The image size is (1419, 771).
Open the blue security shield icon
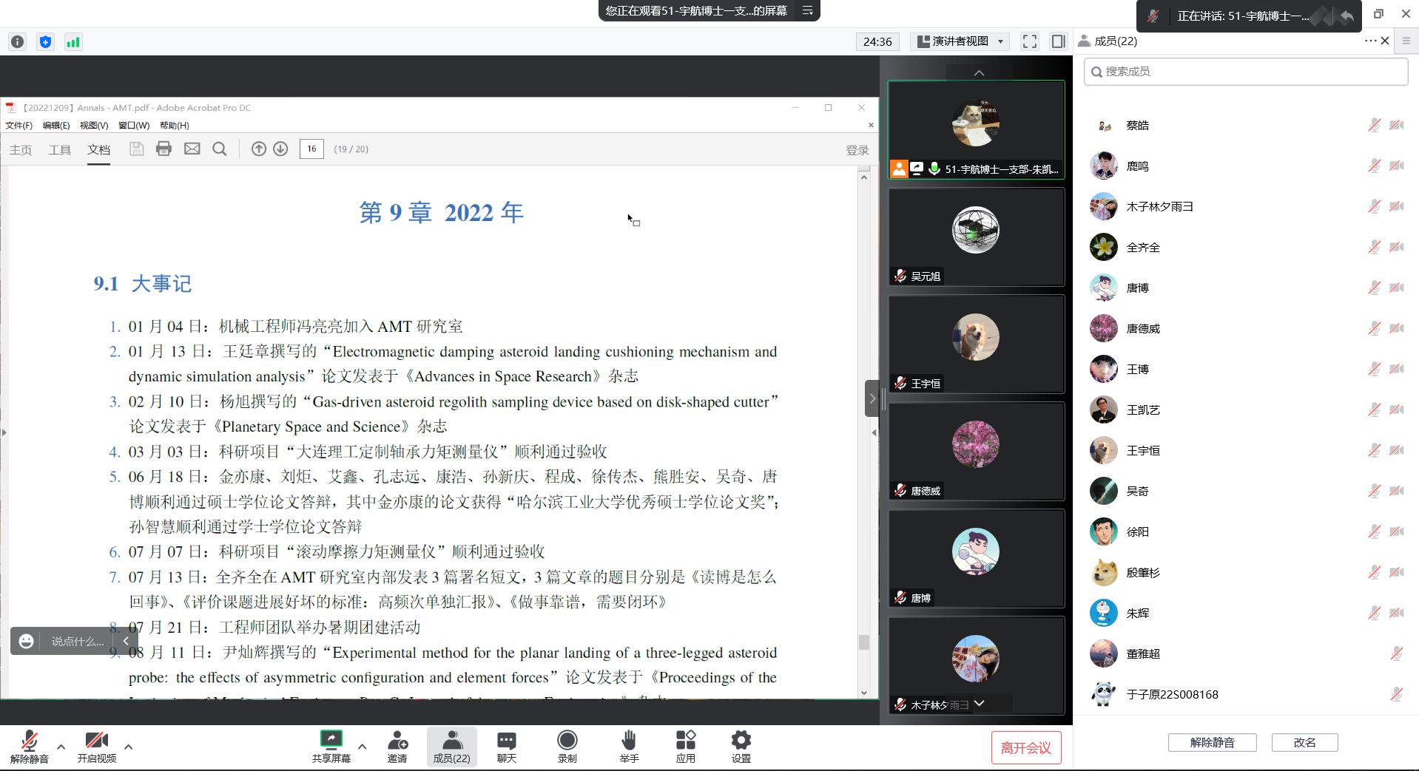pos(46,42)
